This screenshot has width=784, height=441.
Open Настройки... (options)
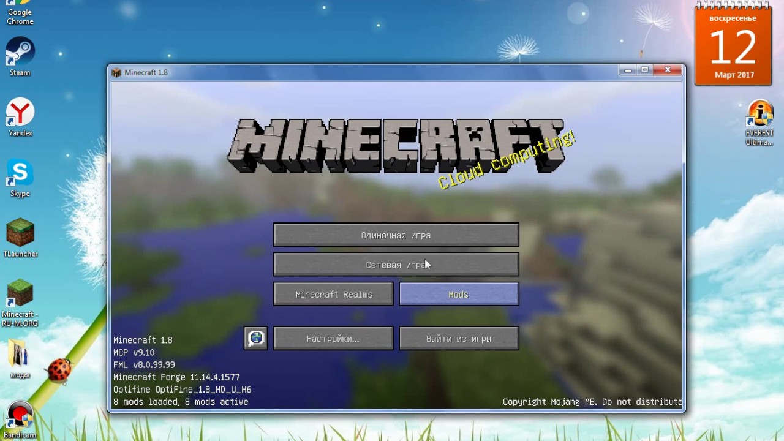(x=333, y=339)
